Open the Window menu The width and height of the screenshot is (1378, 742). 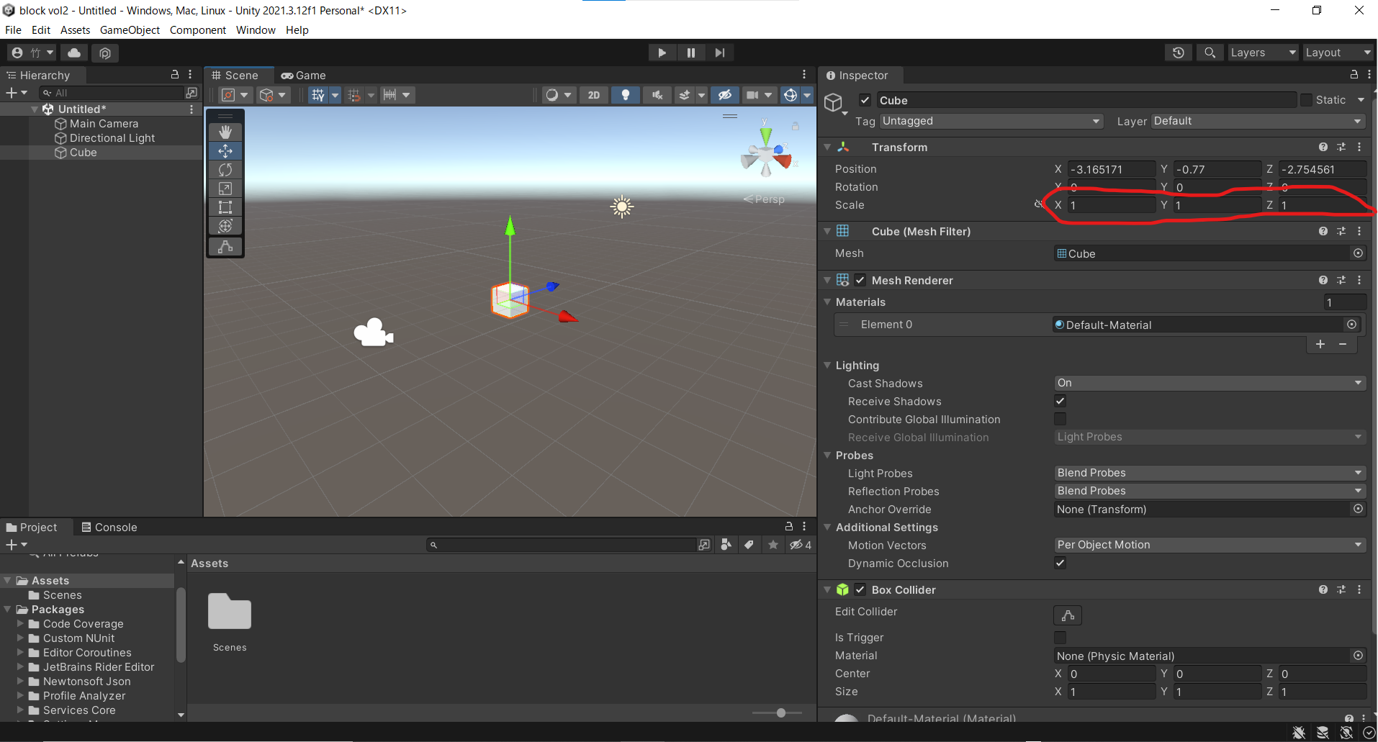click(256, 30)
